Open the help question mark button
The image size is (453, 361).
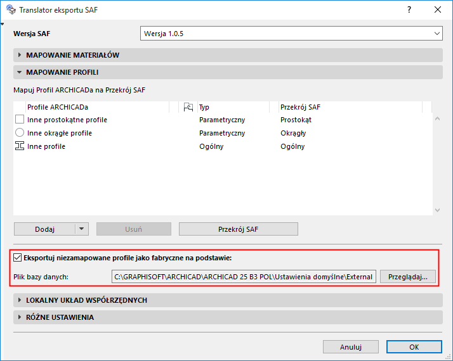409,9
